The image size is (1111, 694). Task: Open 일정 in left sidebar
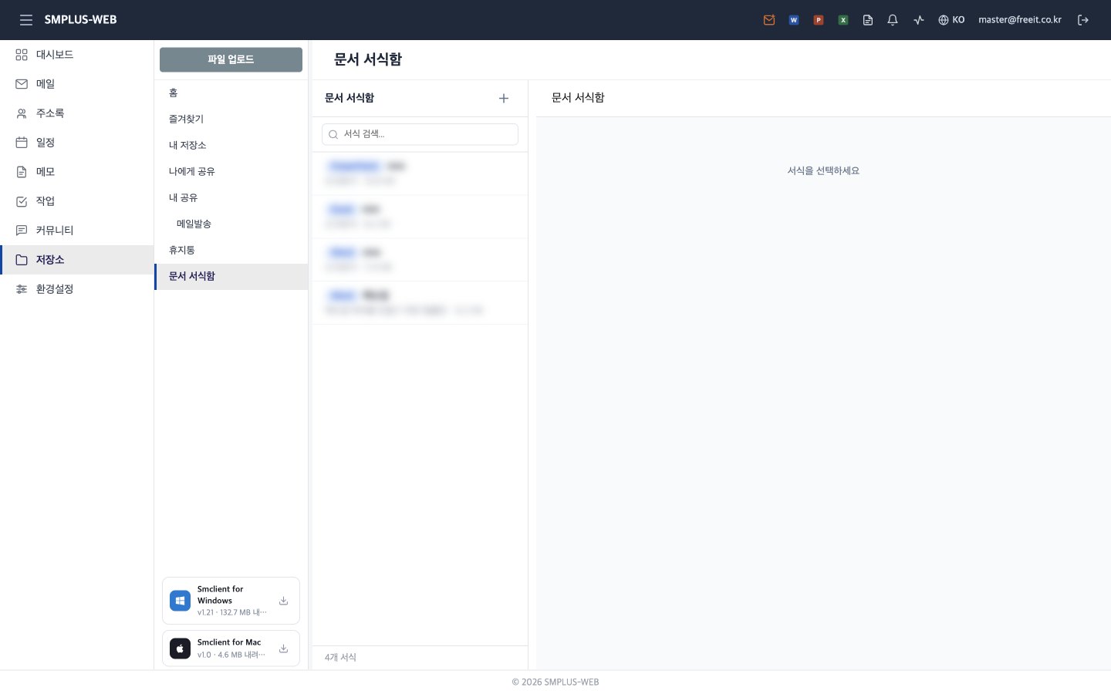pos(77,143)
